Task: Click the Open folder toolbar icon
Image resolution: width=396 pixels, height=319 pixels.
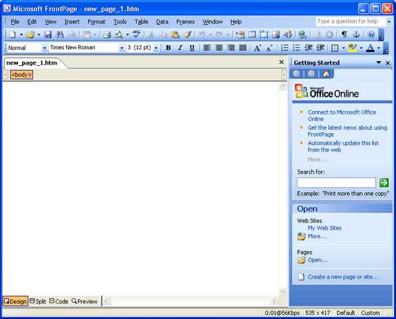Action: (30, 34)
